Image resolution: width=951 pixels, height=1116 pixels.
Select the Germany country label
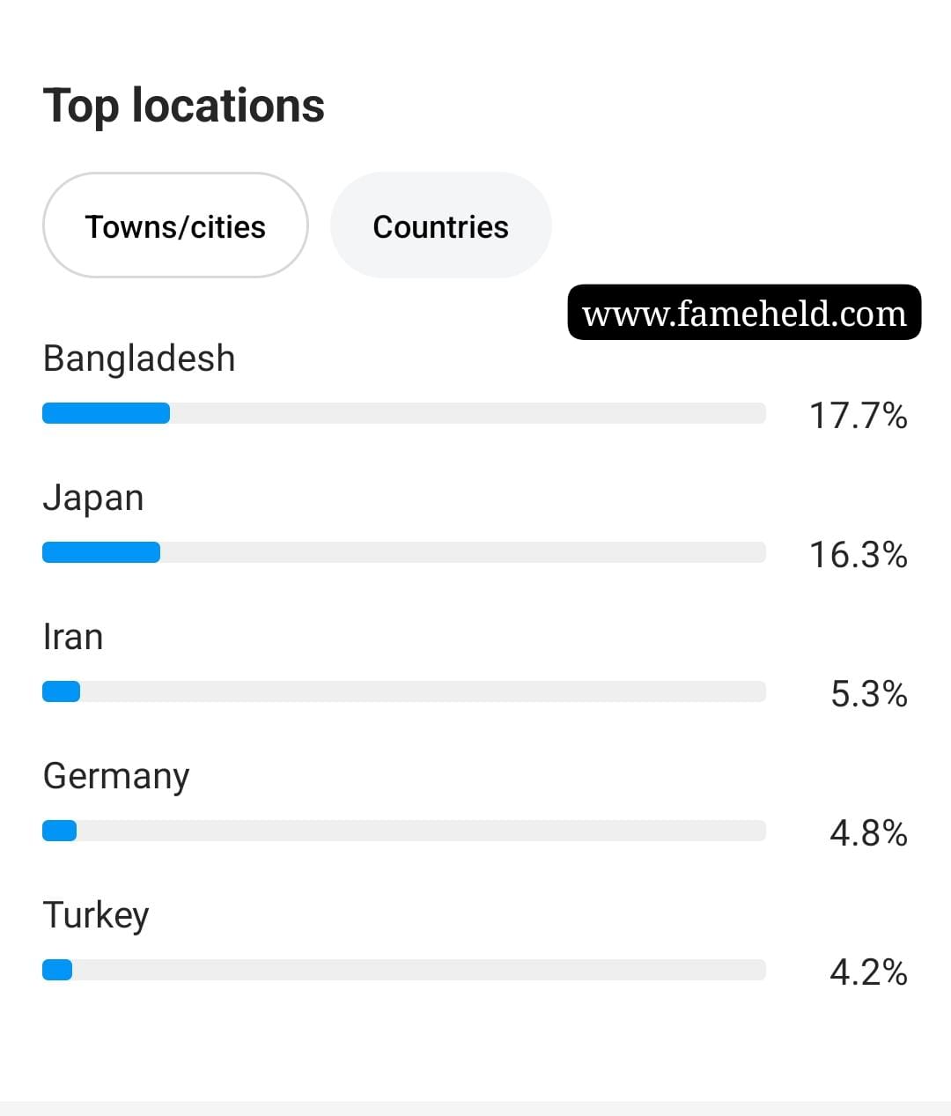115,777
